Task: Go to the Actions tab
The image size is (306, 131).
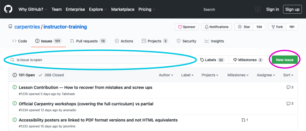Action: (124, 41)
